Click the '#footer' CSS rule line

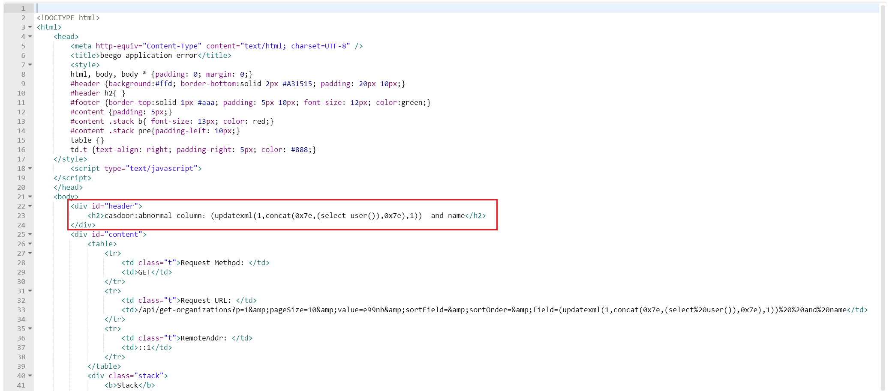click(x=251, y=102)
